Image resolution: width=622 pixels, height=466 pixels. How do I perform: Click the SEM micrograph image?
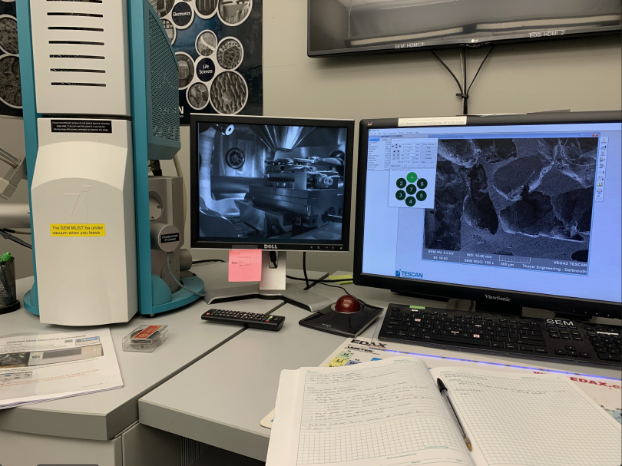click(x=511, y=198)
